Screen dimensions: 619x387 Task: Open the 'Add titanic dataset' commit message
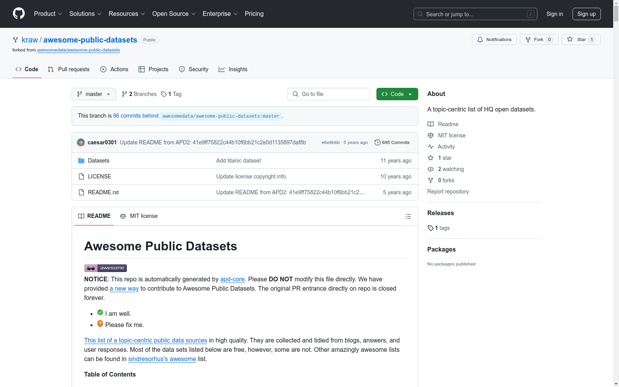pos(239,161)
